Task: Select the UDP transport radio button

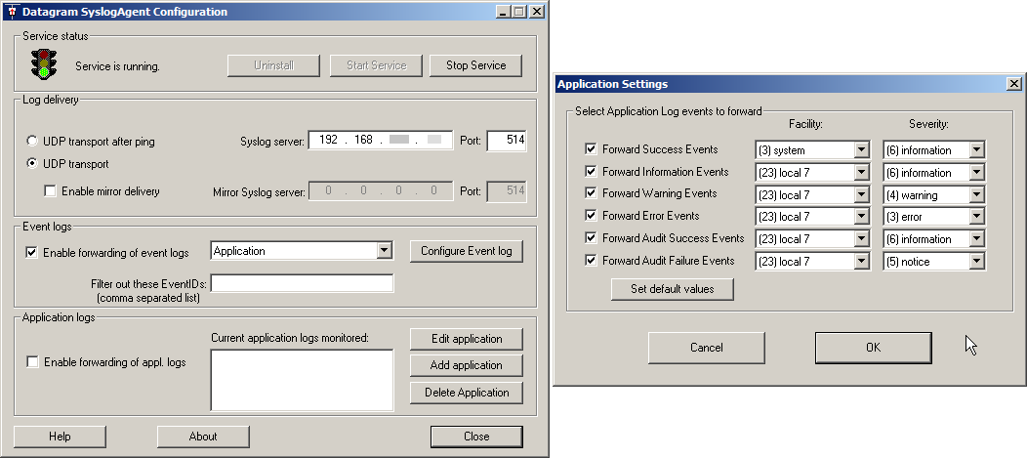Action: tap(32, 164)
